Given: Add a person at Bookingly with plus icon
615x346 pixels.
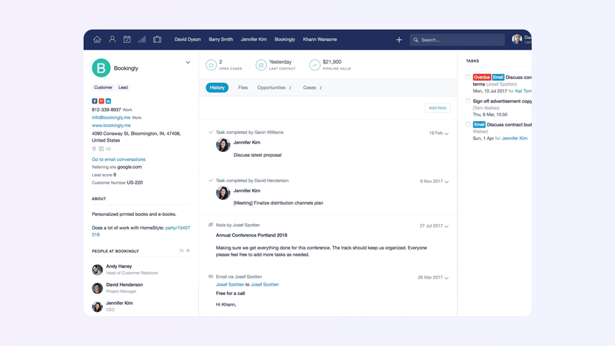Looking at the screenshot, I should [188, 251].
